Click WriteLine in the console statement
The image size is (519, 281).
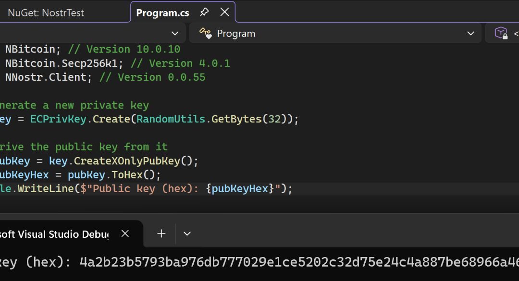point(46,189)
